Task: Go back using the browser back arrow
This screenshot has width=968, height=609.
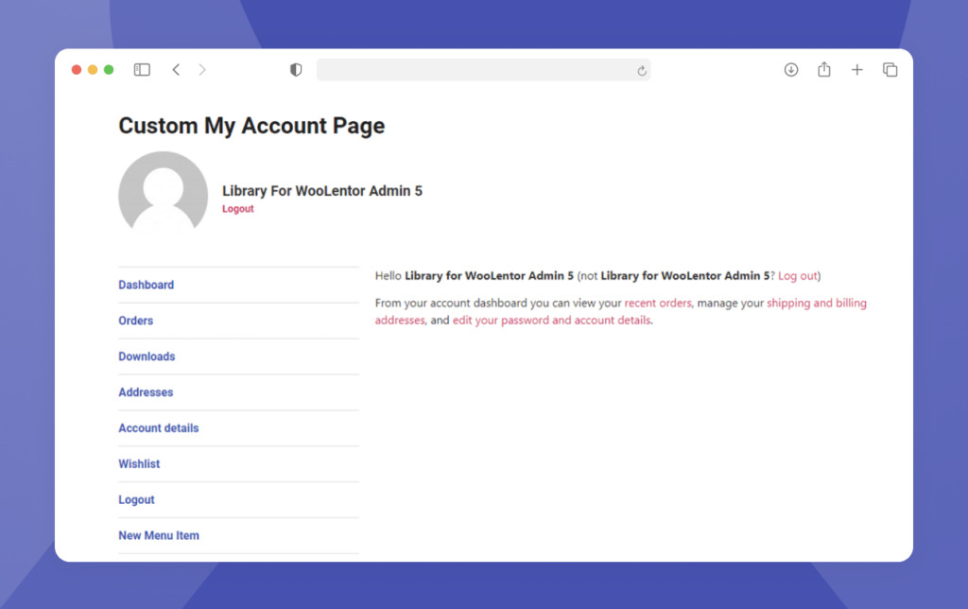Action: (176, 70)
